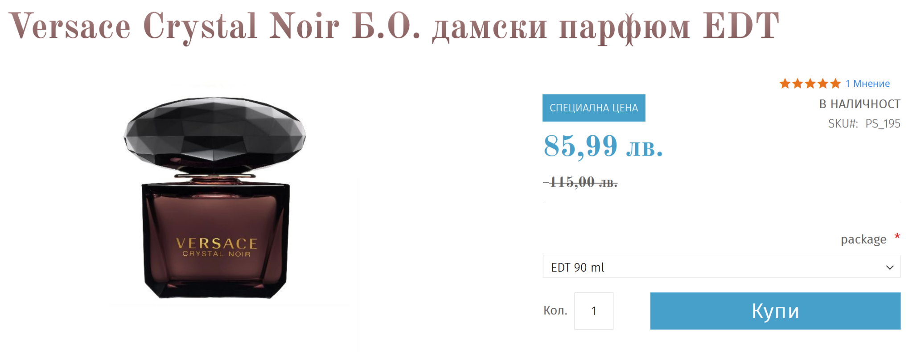This screenshot has width=913, height=352.
Task: Click the 'Кол.' quantity label
Action: pos(555,310)
